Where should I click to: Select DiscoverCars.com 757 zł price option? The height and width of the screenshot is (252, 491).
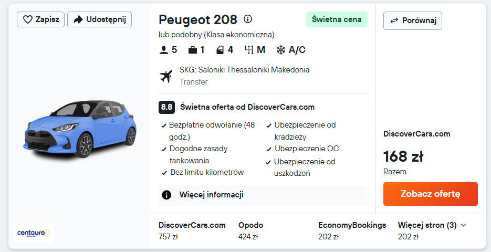pos(192,231)
